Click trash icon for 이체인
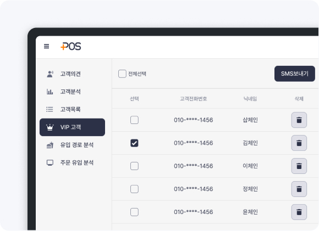The image size is (319, 231). coord(299,166)
